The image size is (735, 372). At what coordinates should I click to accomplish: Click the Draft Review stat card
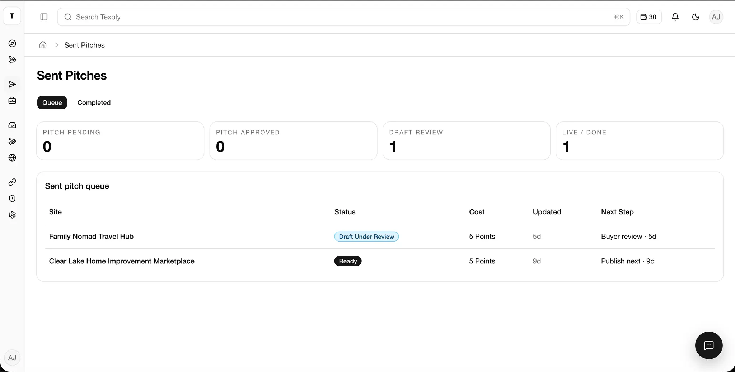466,141
